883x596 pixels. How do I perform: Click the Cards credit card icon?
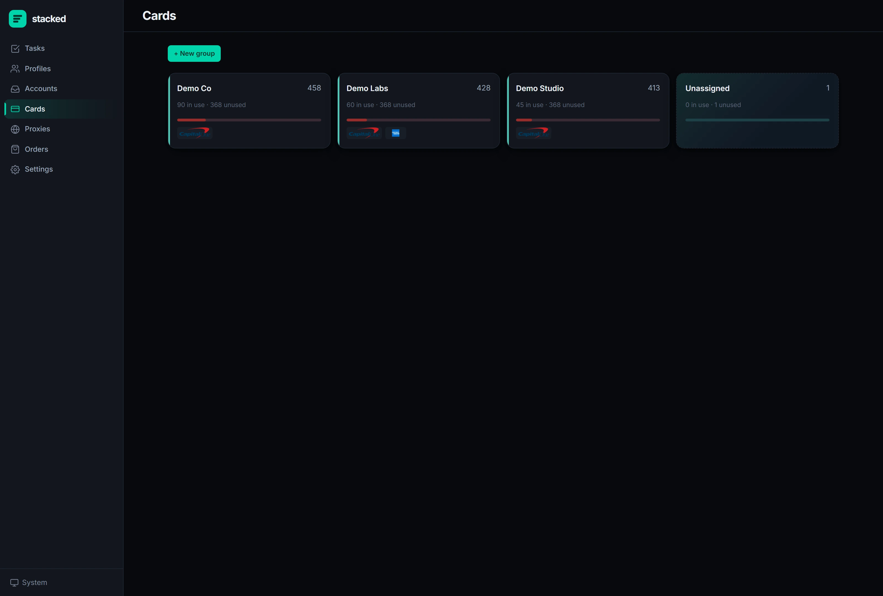click(x=15, y=109)
